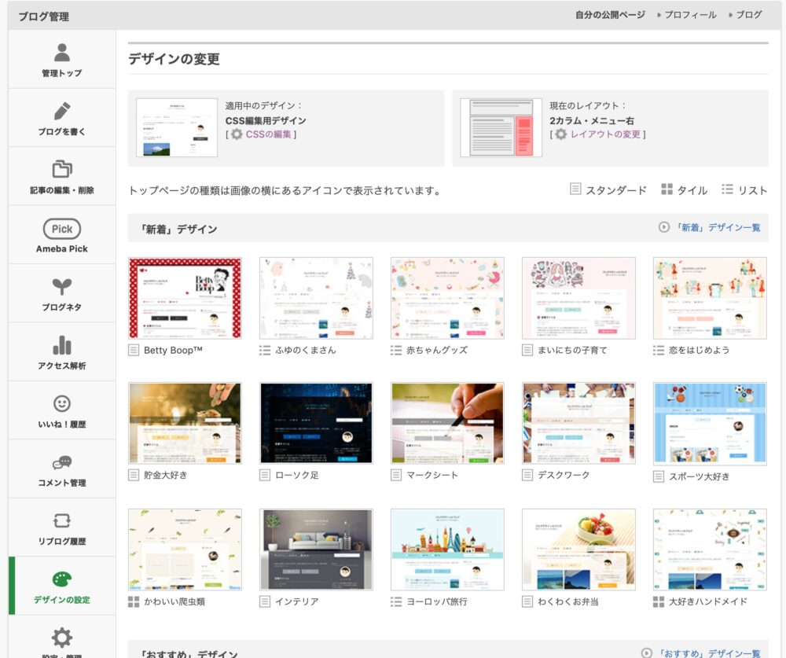Choose the まいにちの子育て design thumbnail
786x658 pixels.
click(579, 298)
